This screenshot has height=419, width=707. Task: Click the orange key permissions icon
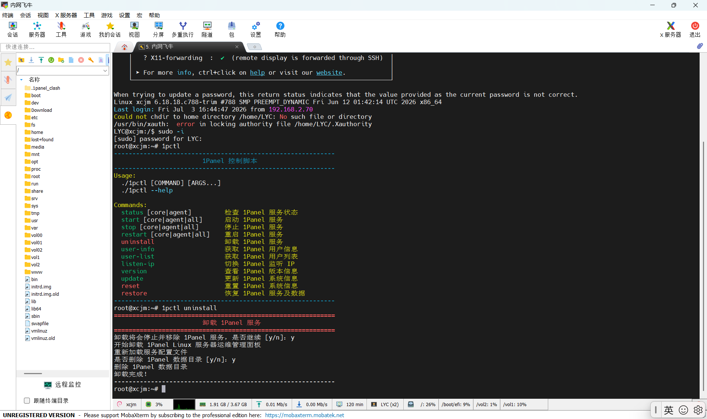coord(91,60)
